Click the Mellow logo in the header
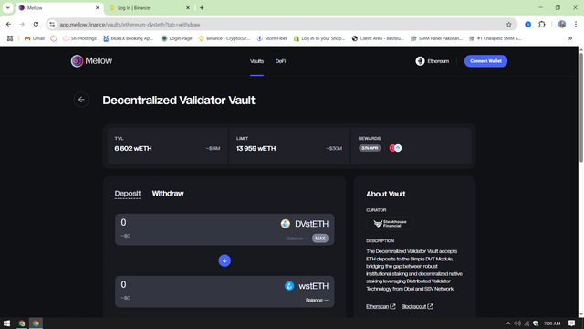The image size is (584, 329). (91, 61)
